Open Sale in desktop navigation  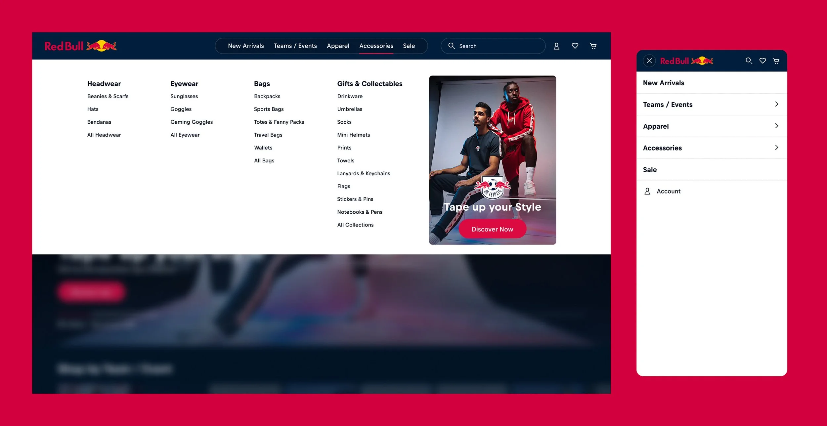point(409,46)
